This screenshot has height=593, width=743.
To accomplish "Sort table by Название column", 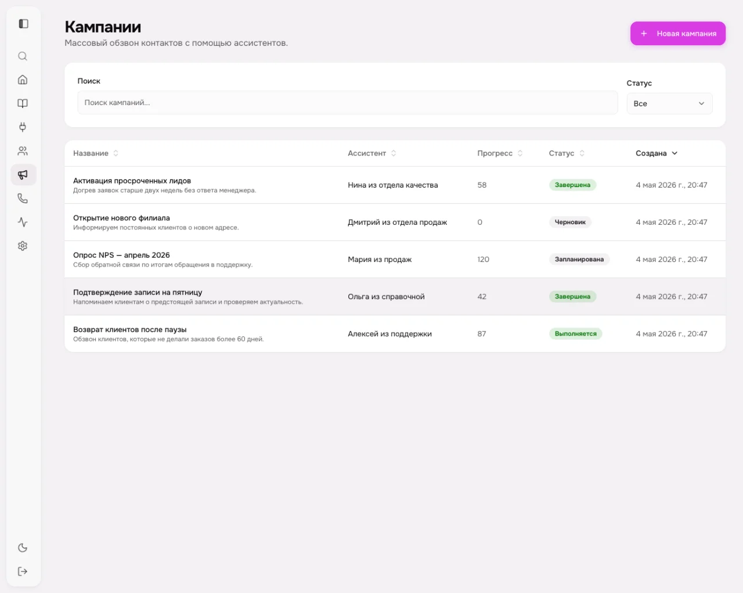I will pyautogui.click(x=96, y=153).
